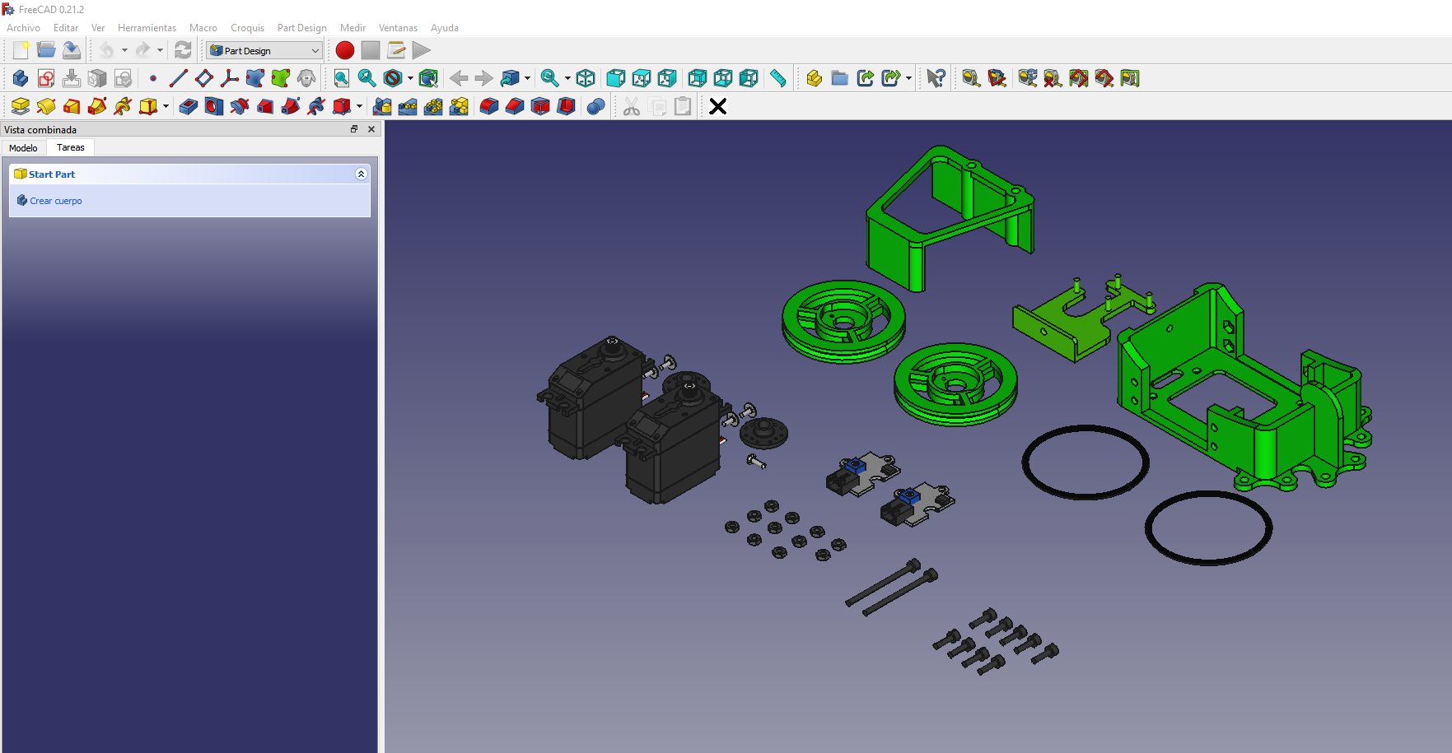Image resolution: width=1452 pixels, height=753 pixels.
Task: Begin recording a macro
Action: coord(344,50)
